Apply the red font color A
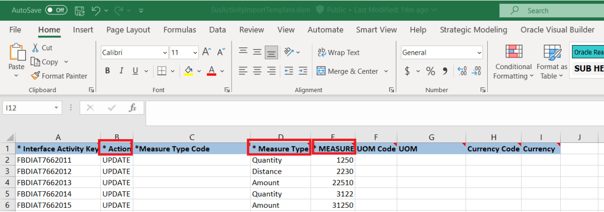 [211, 71]
